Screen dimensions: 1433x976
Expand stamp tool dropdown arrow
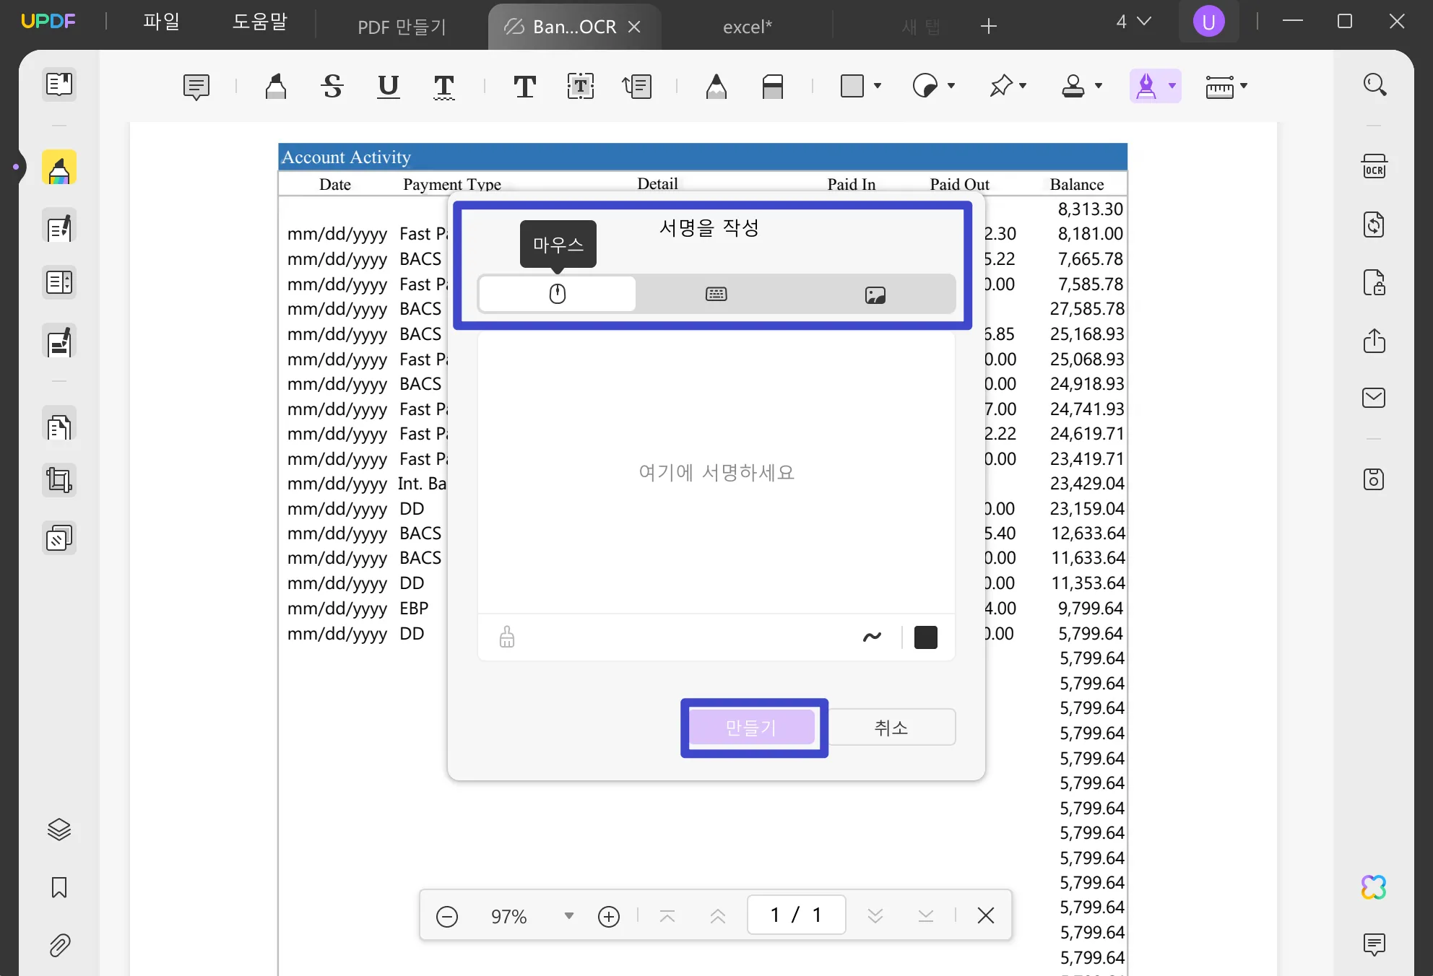coord(1099,86)
